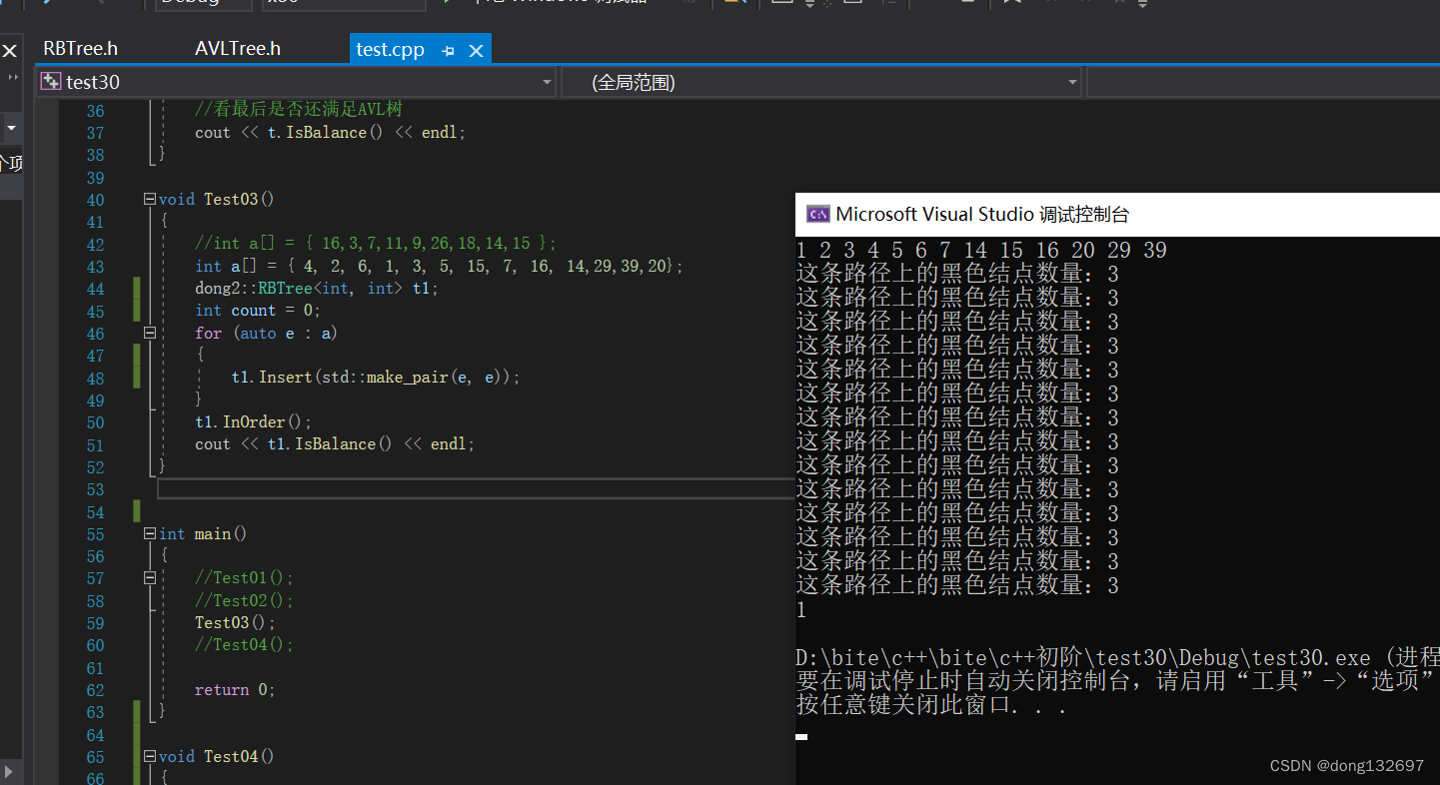Click the test30 project icon in navigation bar
This screenshot has width=1440, height=785.
50,82
